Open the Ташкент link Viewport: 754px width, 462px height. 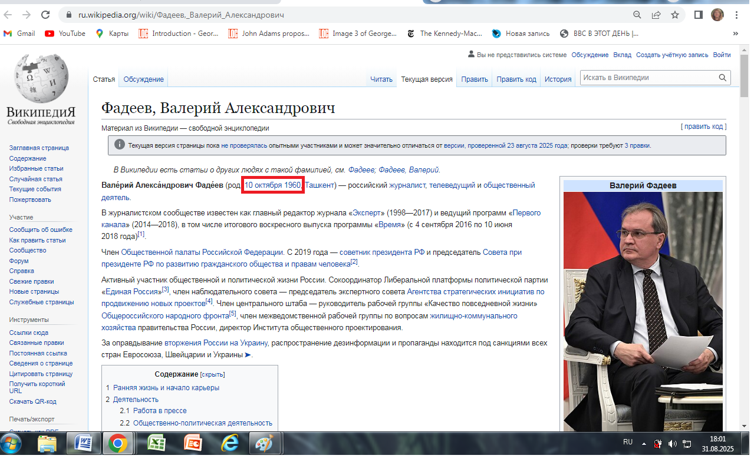pos(320,185)
